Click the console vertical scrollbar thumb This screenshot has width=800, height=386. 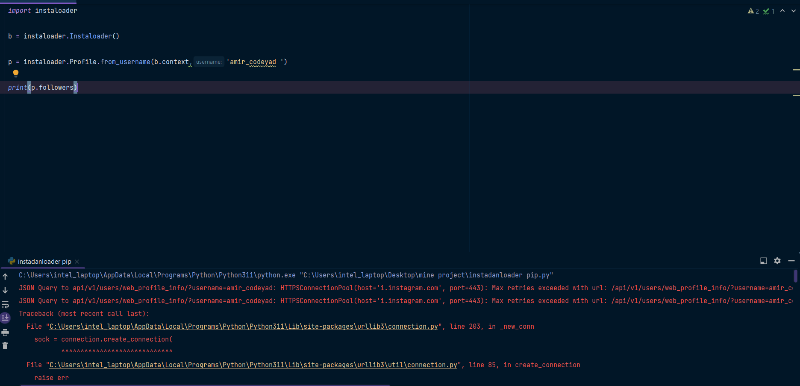(795, 276)
